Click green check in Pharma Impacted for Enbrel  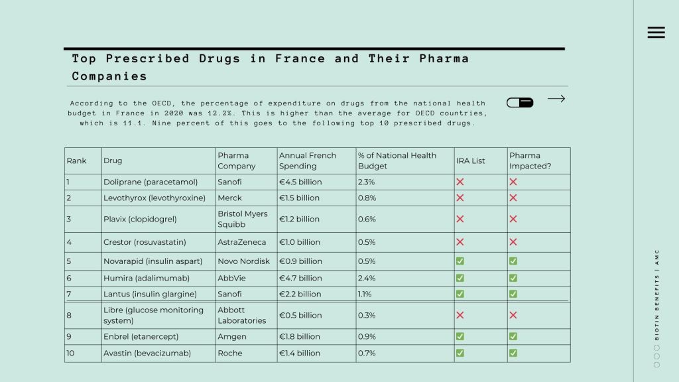pyautogui.click(x=513, y=336)
